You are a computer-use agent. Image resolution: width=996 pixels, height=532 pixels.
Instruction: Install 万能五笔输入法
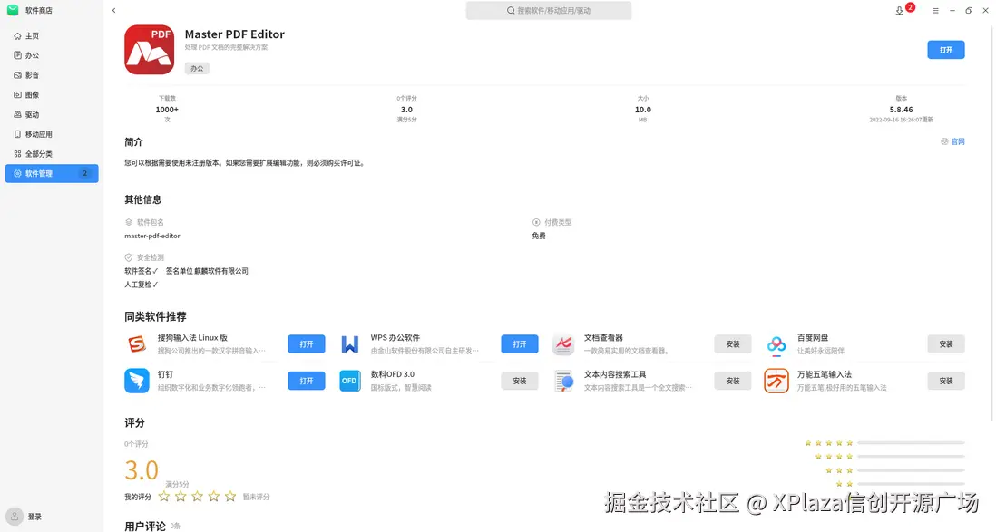click(946, 381)
